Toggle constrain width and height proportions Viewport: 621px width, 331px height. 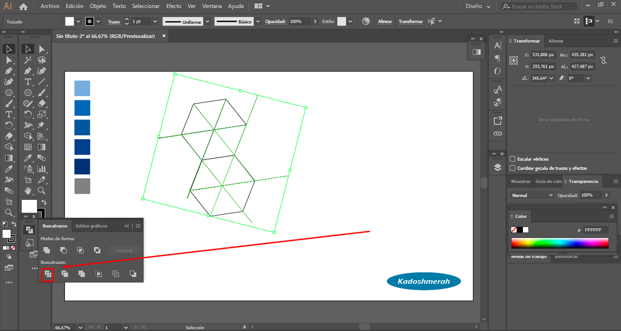tap(603, 61)
